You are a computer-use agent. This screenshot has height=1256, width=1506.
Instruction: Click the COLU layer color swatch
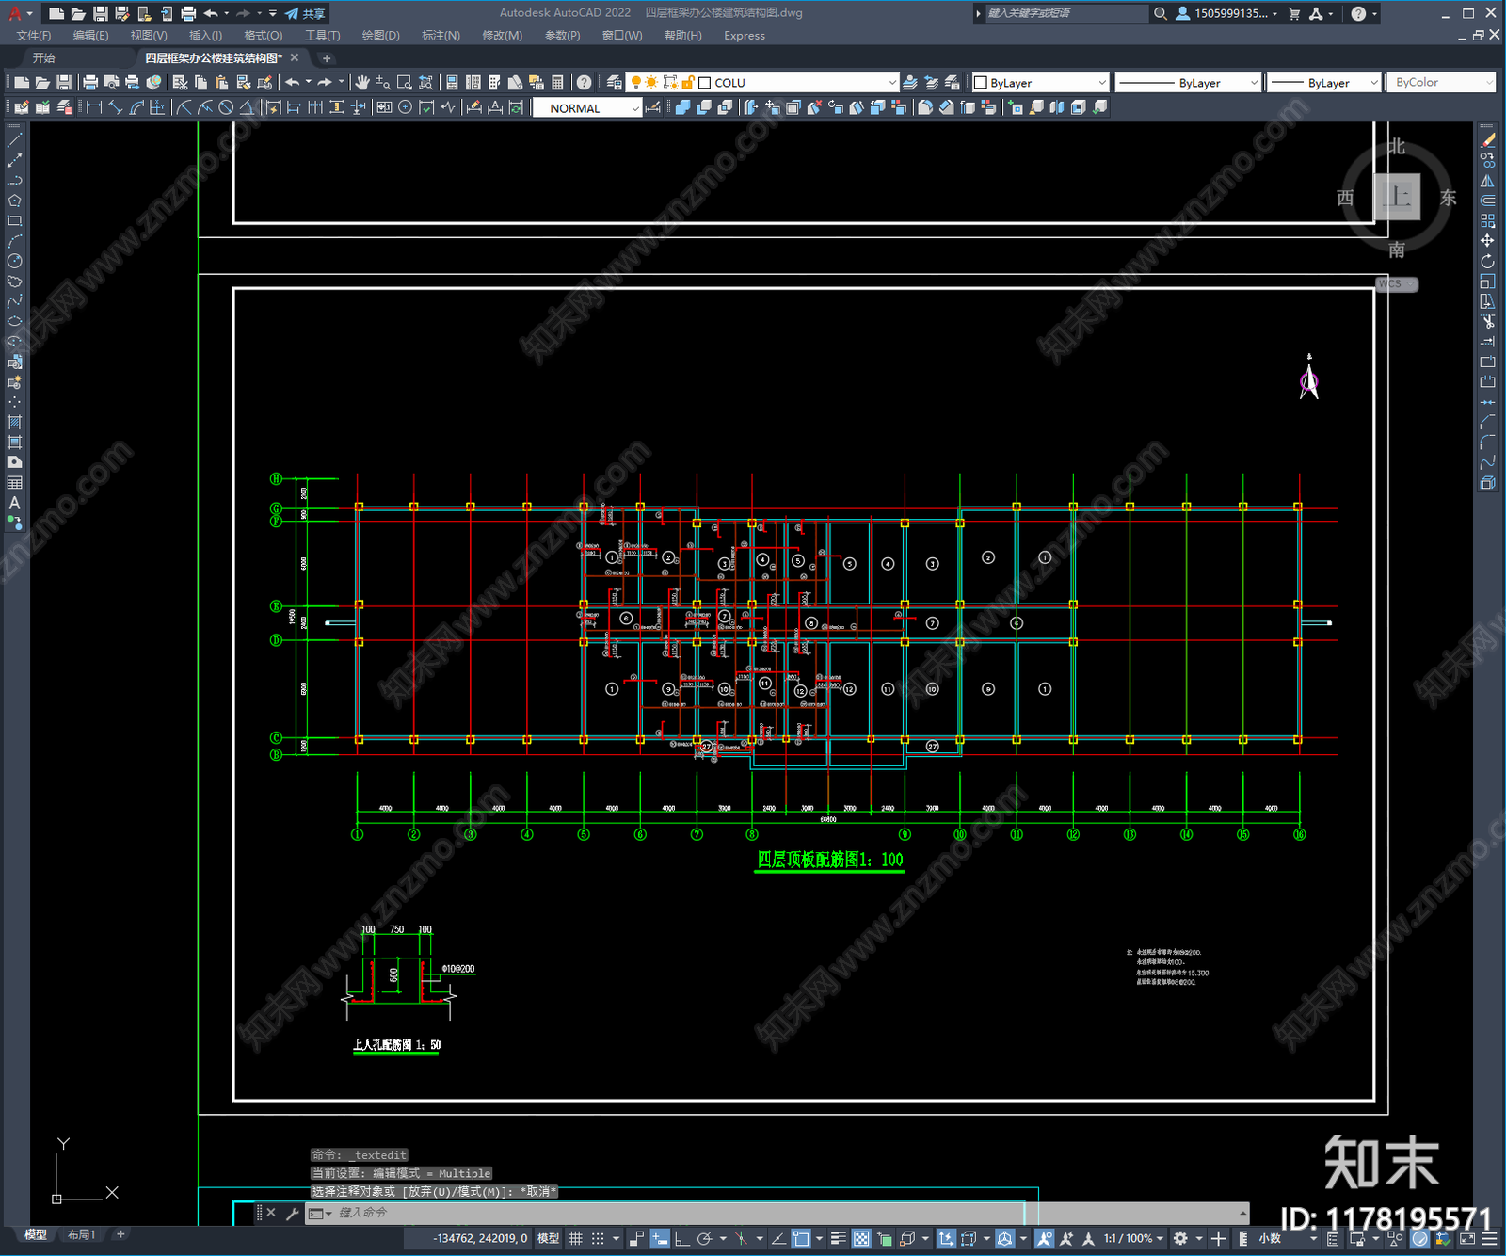pyautogui.click(x=704, y=83)
